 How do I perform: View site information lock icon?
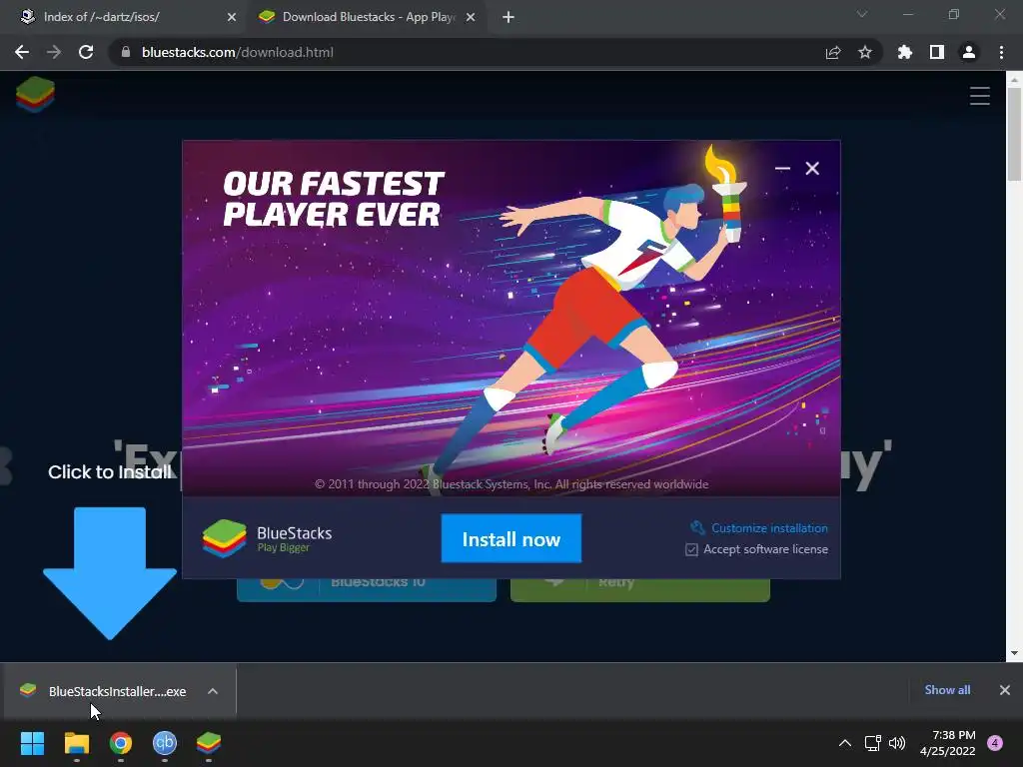(x=126, y=52)
